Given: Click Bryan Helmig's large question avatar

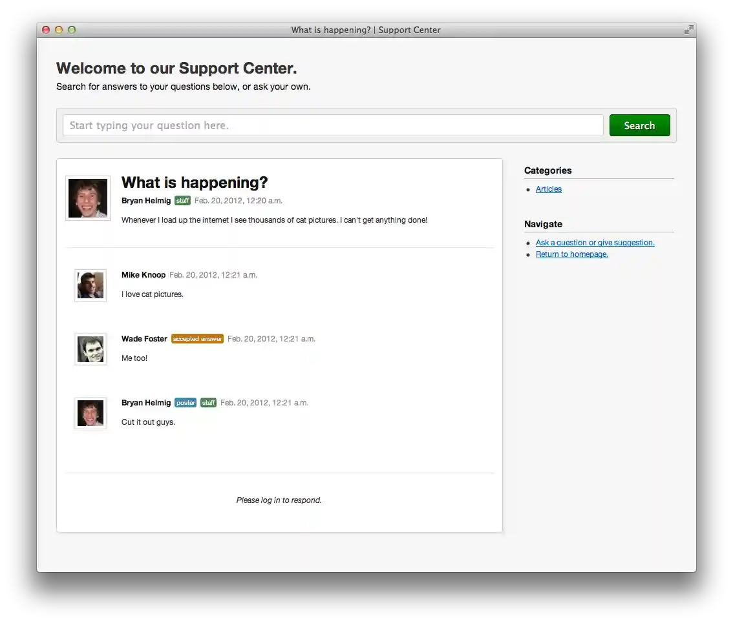Looking at the screenshot, I should click(x=88, y=198).
